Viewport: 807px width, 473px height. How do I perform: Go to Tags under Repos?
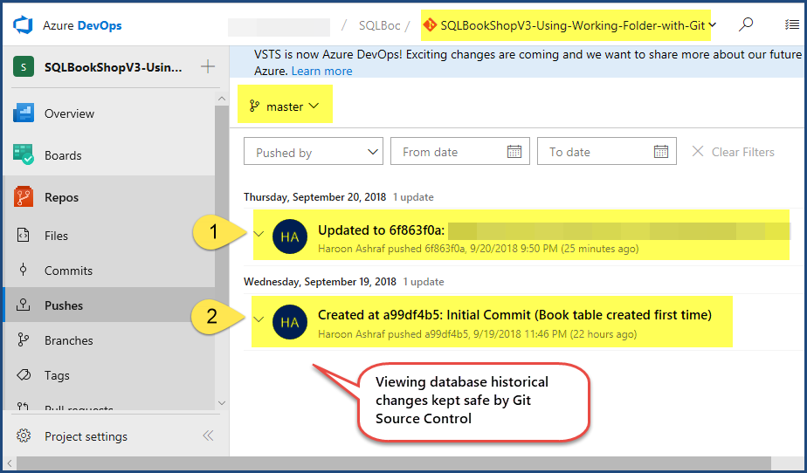[x=57, y=375]
